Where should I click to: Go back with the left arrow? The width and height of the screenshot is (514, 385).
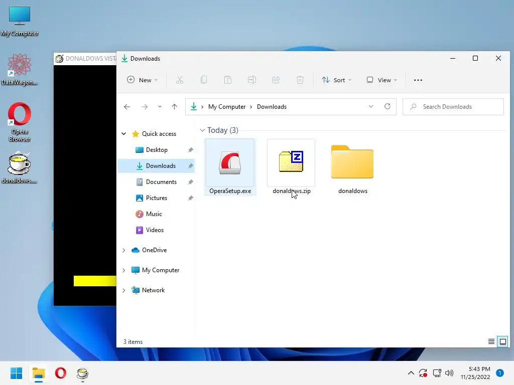[x=127, y=107]
